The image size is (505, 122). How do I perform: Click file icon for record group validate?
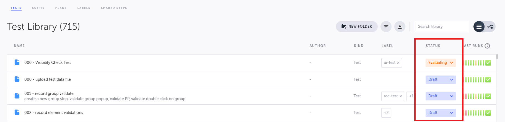pos(17,96)
